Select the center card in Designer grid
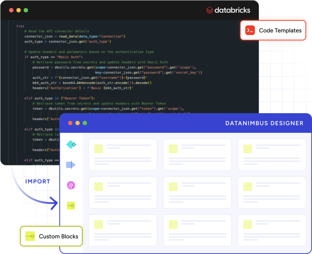 tap(197, 192)
